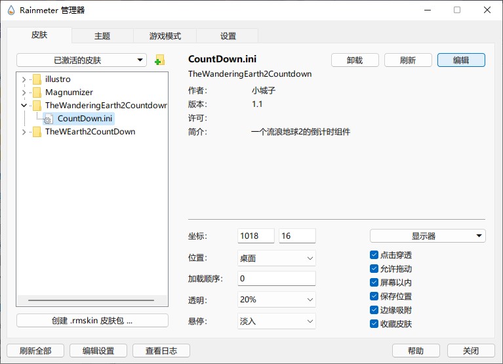Viewport: 503px width, 364px height.
Task: Open the 位置 combo box showing 桌面
Action: [277, 258]
